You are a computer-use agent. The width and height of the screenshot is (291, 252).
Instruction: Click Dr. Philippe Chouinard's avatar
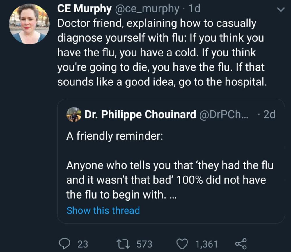[x=74, y=114]
